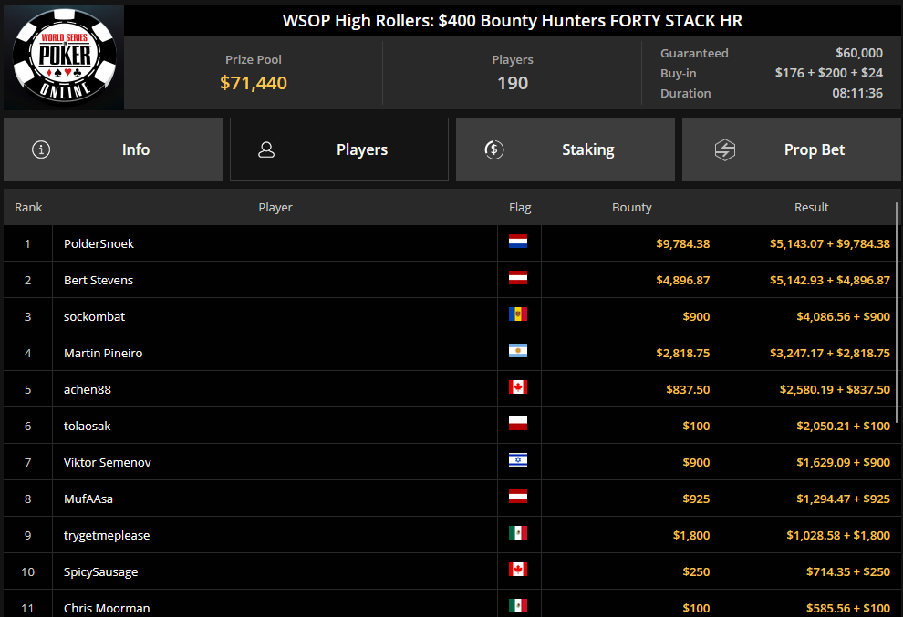Click result $1,294.47 + $925

pos(843,499)
